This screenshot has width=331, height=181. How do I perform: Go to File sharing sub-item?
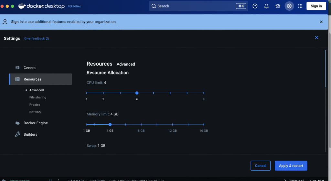point(37,97)
